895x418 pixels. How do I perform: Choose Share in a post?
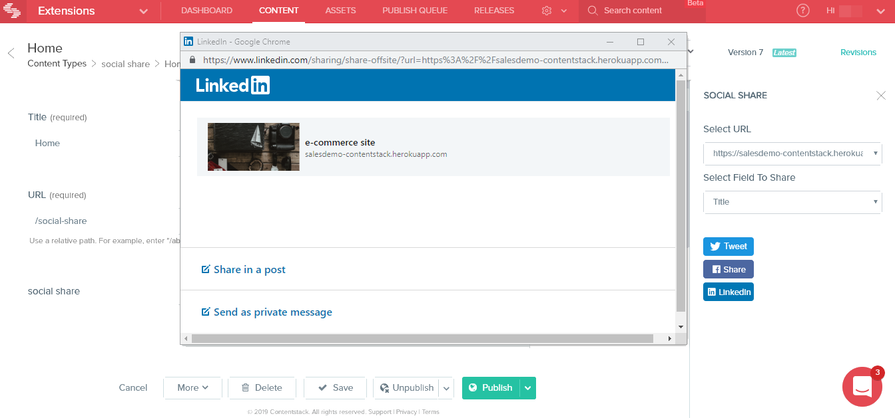[x=244, y=270]
